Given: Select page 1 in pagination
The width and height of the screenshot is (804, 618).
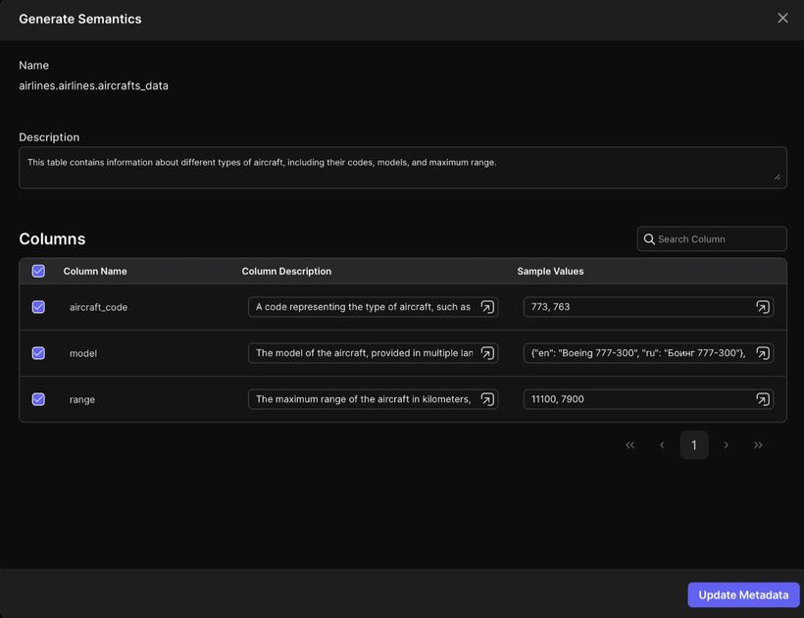Looking at the screenshot, I should [694, 444].
